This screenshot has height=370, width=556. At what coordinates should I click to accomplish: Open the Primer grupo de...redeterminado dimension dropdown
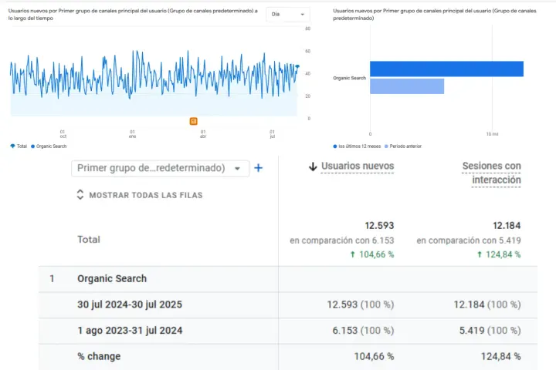(x=160, y=168)
